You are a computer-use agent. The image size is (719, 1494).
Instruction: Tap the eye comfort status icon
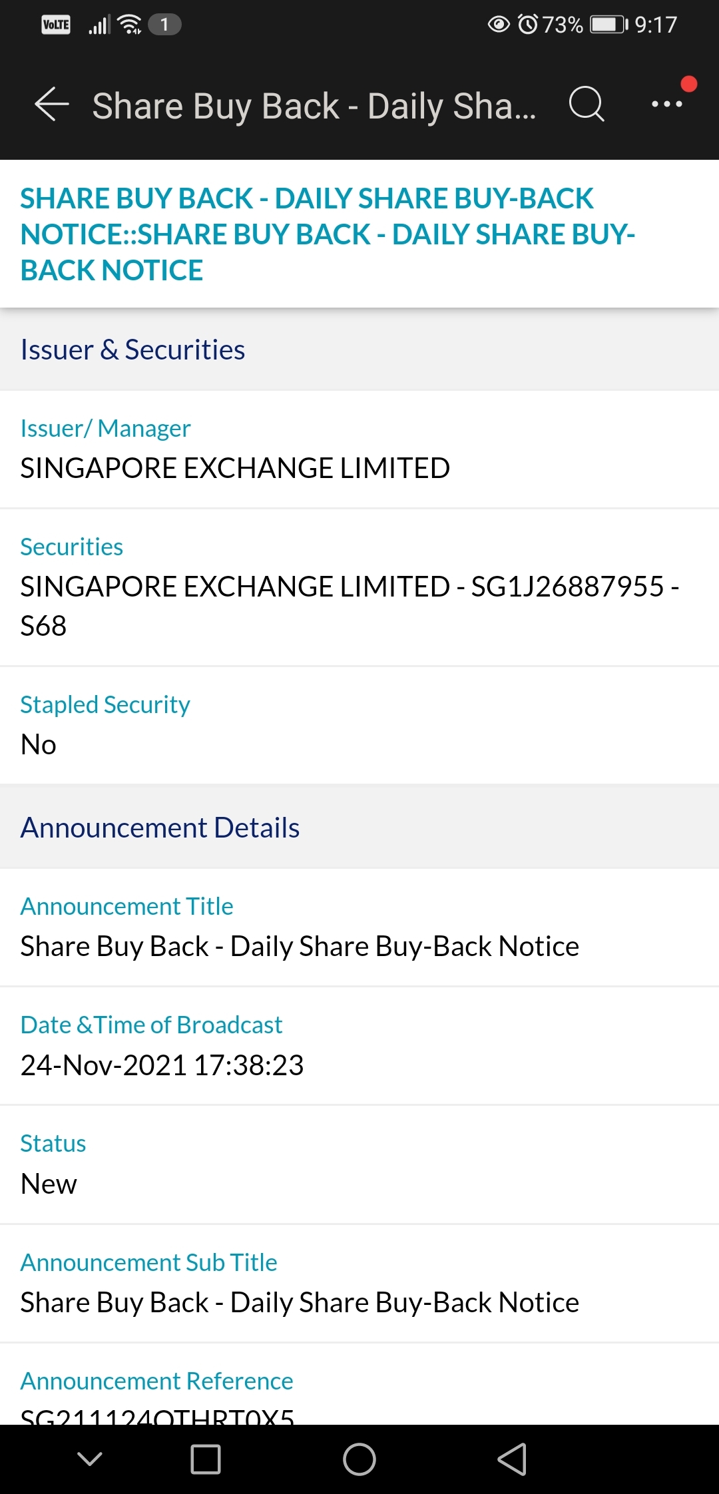499,25
